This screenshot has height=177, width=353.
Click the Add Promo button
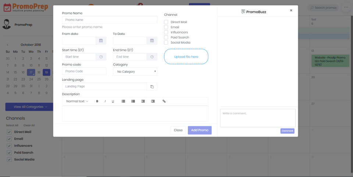pos(200,130)
